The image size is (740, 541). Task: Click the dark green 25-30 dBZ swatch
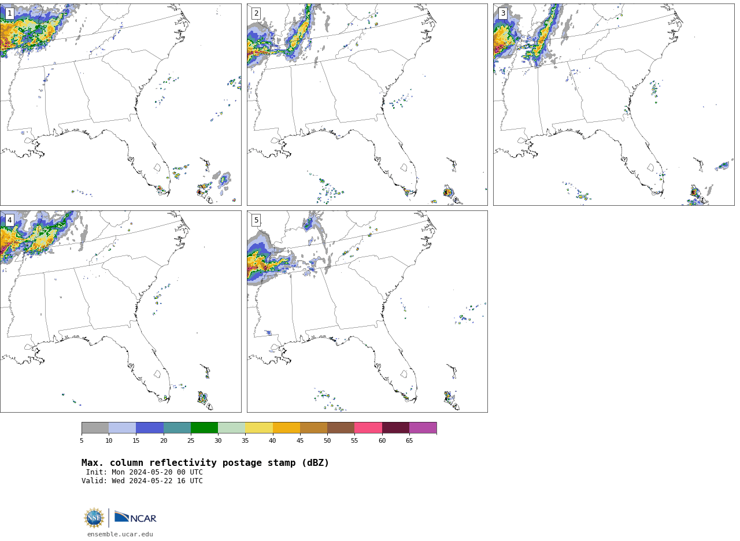204,428
